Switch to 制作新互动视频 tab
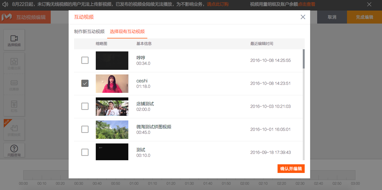The height and width of the screenshot is (190, 382). 89,32
